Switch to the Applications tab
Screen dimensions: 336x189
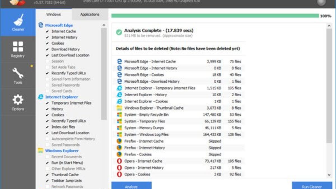pyautogui.click(x=89, y=14)
